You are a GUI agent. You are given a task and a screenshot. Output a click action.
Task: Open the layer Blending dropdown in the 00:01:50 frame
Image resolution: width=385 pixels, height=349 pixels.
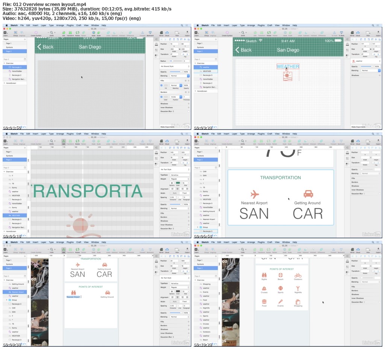pos(179,76)
